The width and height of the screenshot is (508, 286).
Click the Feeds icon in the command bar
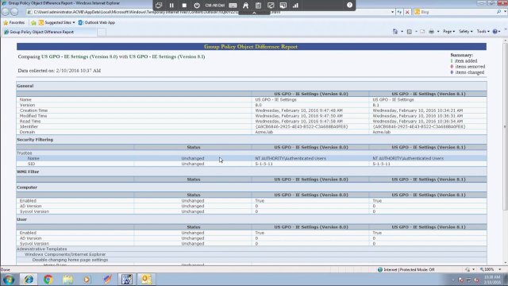pos(410,32)
